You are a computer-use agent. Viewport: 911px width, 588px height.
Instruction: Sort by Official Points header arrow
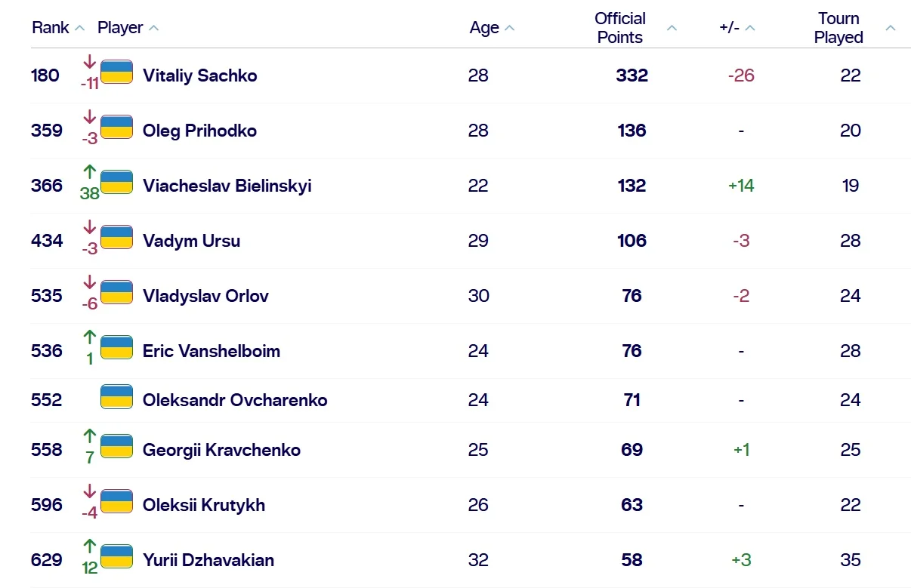pos(672,28)
